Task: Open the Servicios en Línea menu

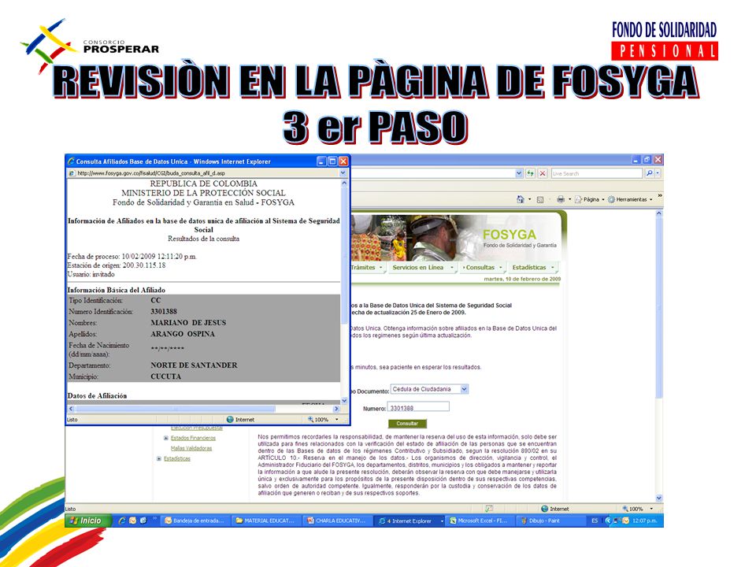Action: (422, 268)
